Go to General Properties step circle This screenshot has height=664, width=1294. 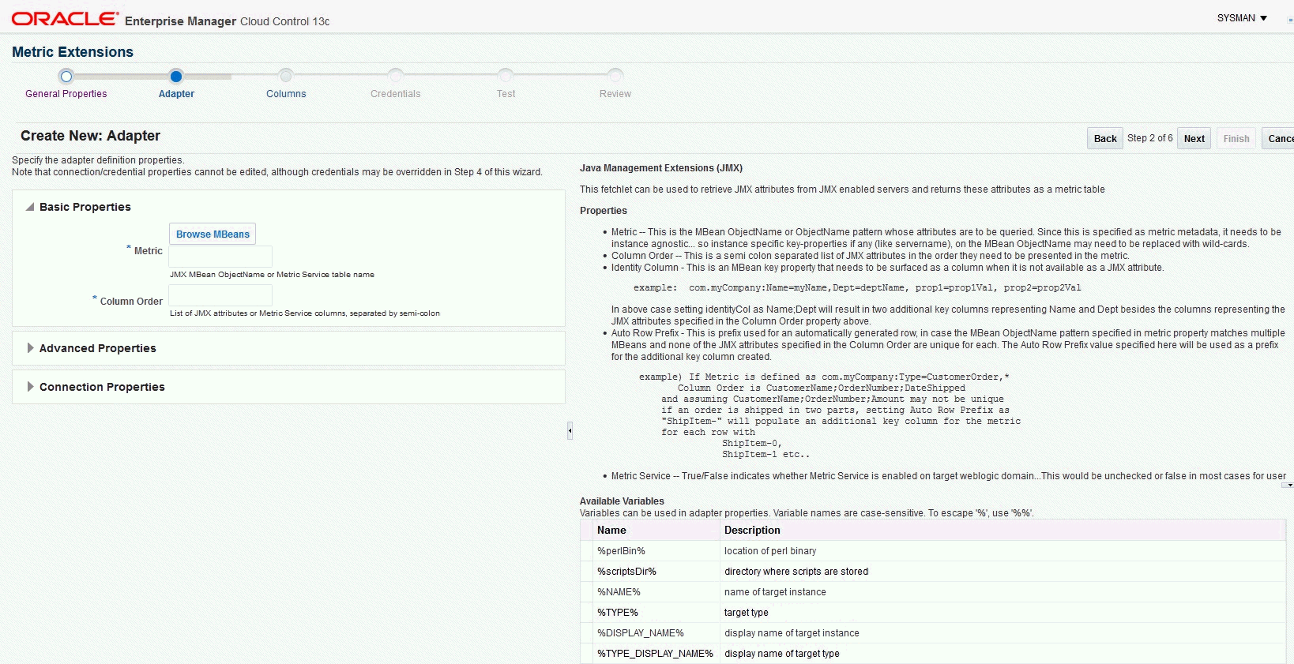coord(66,77)
